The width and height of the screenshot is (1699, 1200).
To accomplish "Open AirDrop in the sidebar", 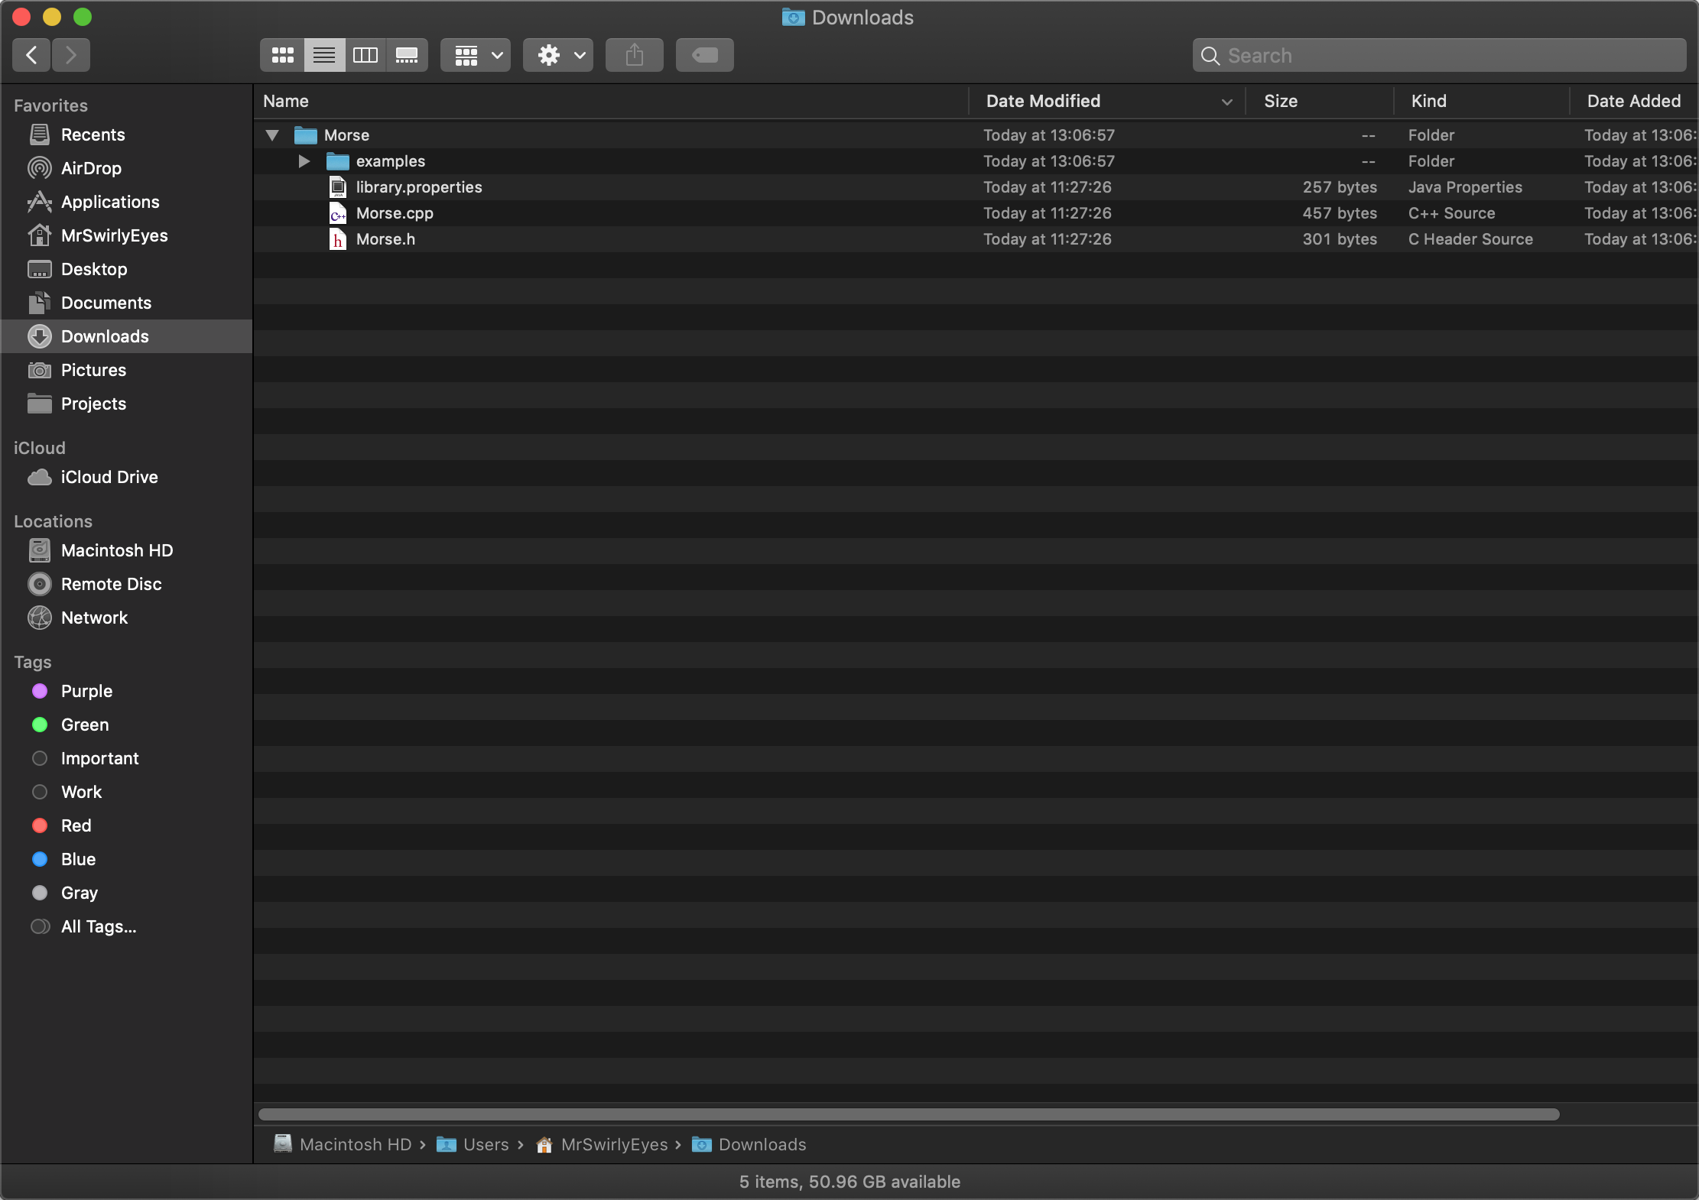I will 90,168.
